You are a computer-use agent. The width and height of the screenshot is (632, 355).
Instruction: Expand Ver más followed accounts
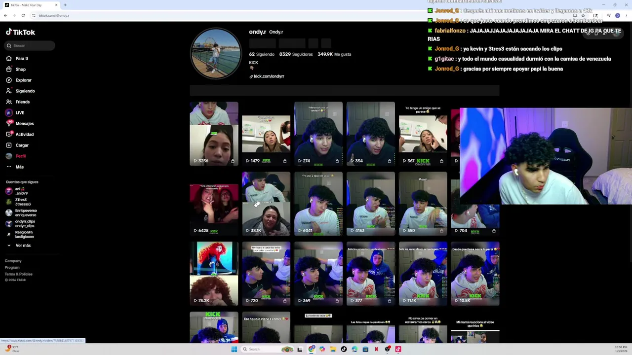coord(19,246)
